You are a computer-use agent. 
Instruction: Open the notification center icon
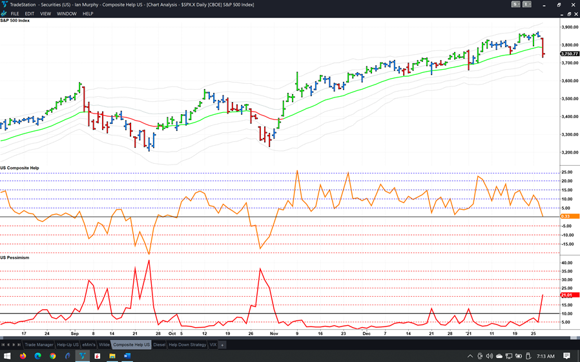(x=566, y=356)
